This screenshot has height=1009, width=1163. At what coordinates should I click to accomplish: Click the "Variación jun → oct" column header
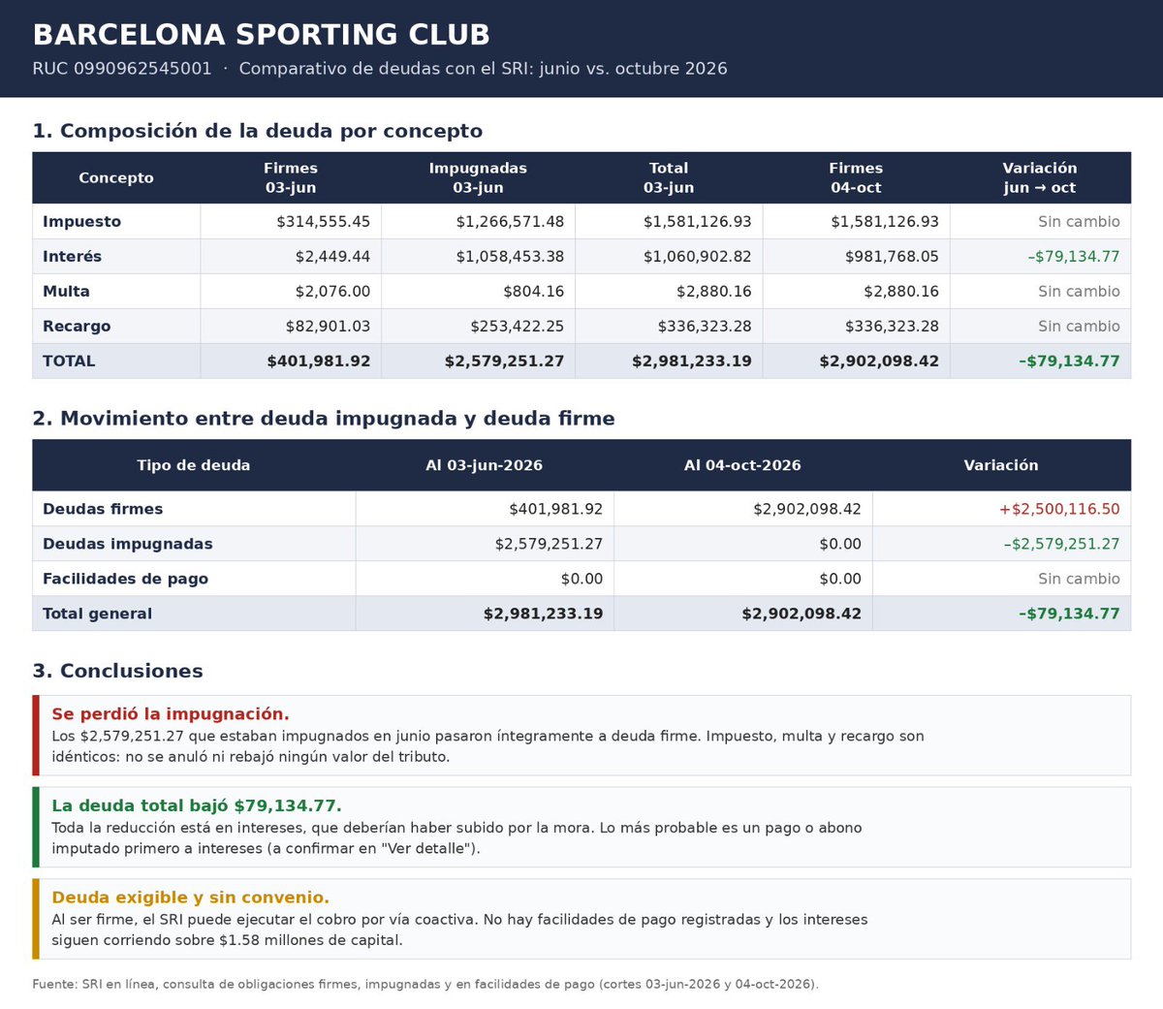pyautogui.click(x=1040, y=178)
